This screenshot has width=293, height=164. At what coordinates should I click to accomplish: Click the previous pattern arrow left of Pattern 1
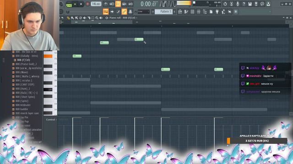(152, 12)
